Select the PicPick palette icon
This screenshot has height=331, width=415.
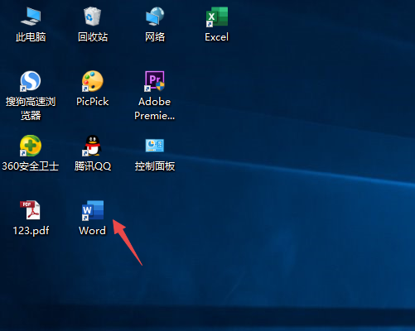(x=93, y=81)
